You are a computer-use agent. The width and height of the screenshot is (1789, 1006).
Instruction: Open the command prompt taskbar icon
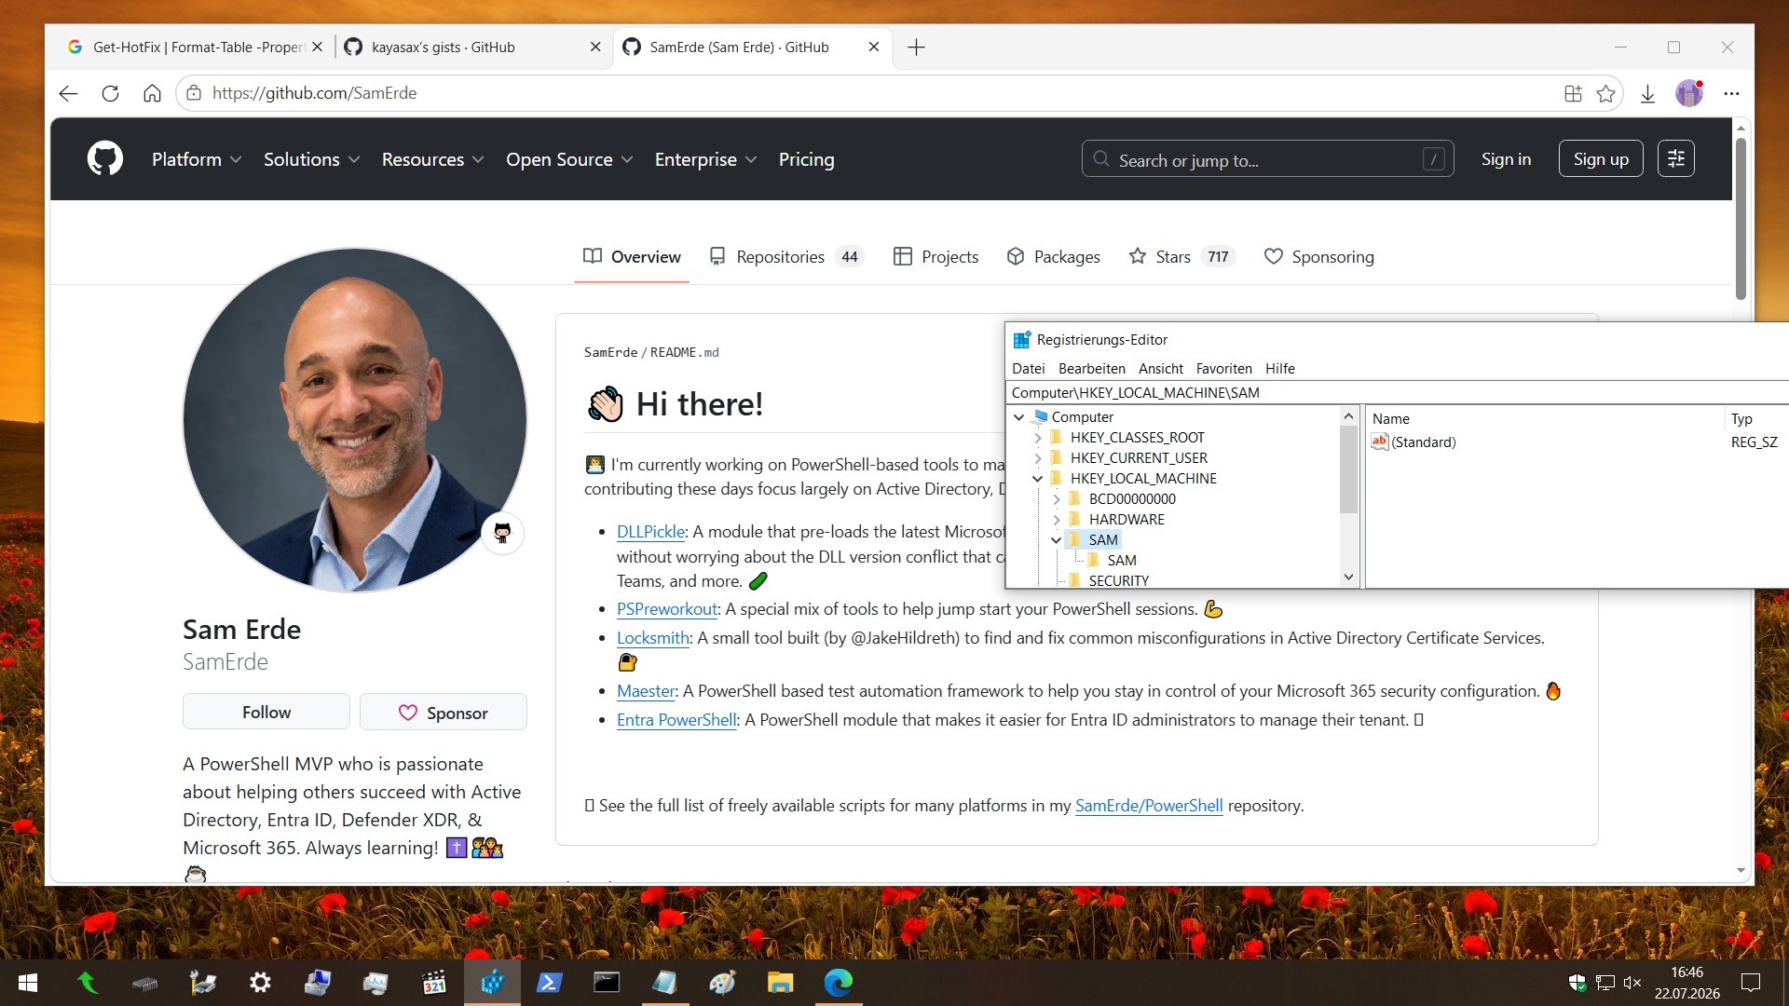607,983
